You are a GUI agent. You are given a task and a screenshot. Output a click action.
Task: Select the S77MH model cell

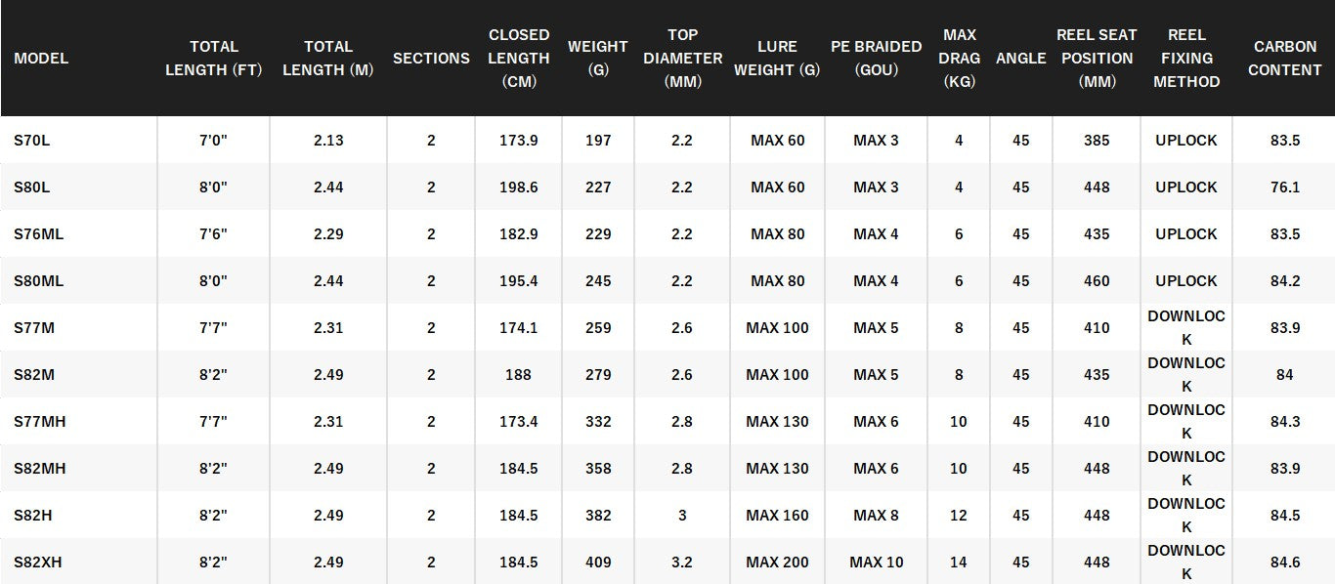click(40, 422)
